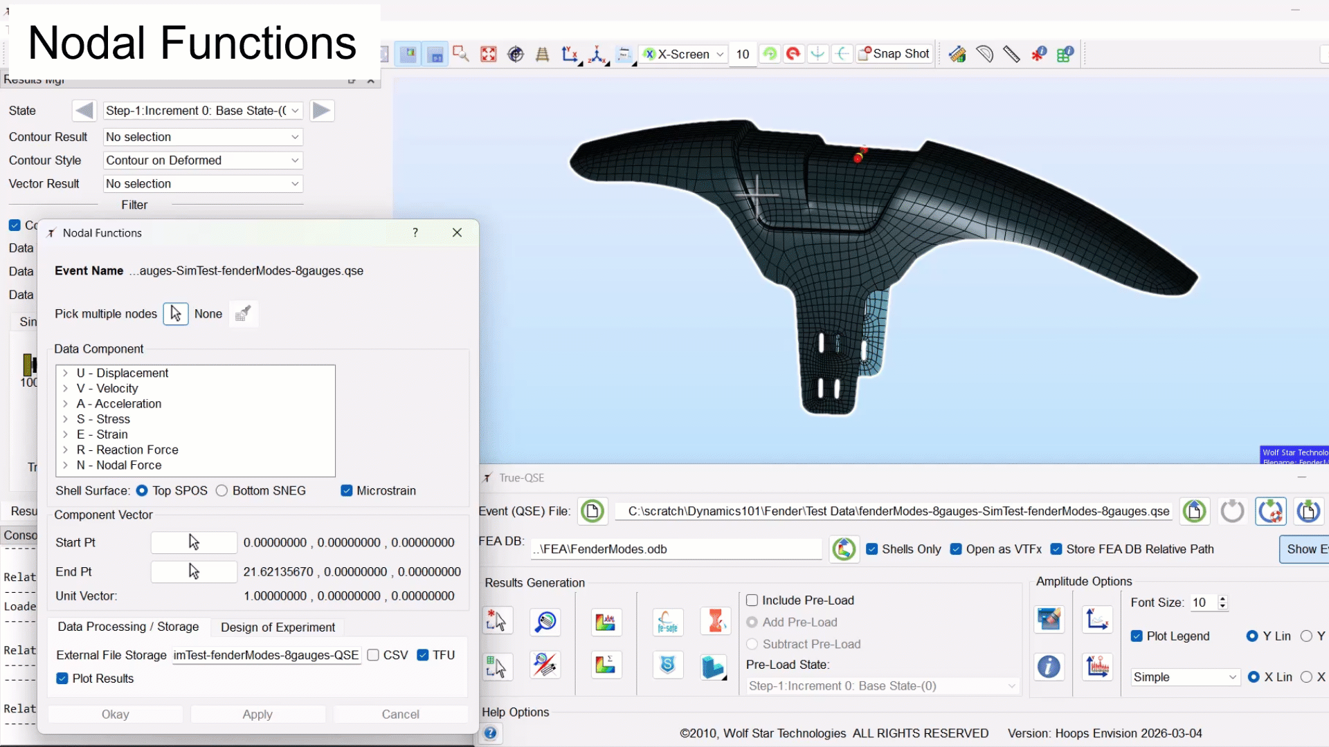
Task: Enable the Include Pre-Load checkbox
Action: 752,600
